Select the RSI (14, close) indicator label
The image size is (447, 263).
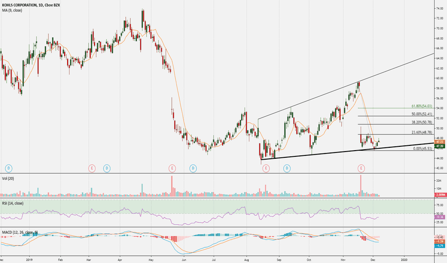pos(13,203)
